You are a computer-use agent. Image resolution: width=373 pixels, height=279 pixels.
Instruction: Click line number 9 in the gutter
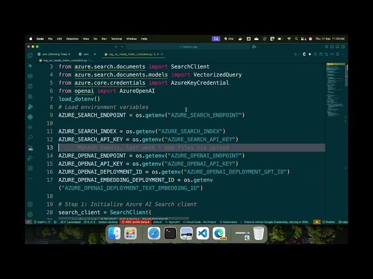pos(51,115)
